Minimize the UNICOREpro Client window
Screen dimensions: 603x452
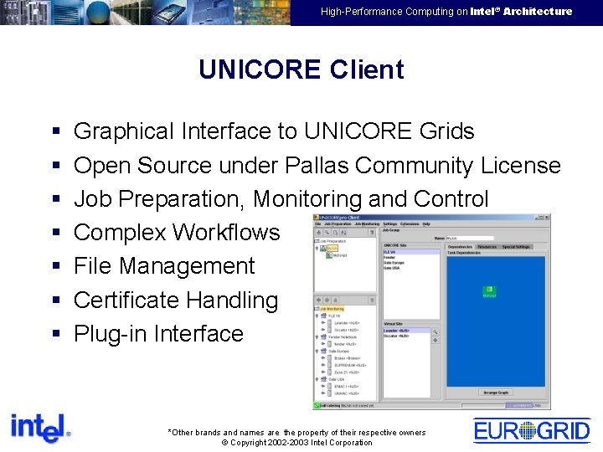(x=536, y=218)
